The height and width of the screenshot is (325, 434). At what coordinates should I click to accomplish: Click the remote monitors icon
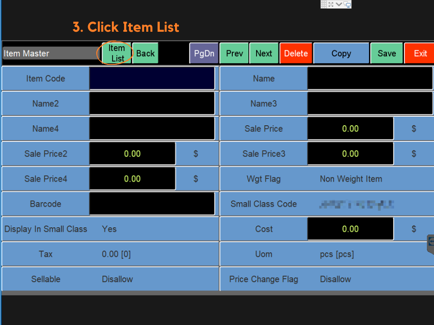click(x=347, y=4)
